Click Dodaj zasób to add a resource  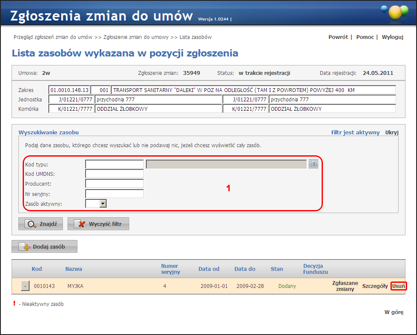coord(44,247)
